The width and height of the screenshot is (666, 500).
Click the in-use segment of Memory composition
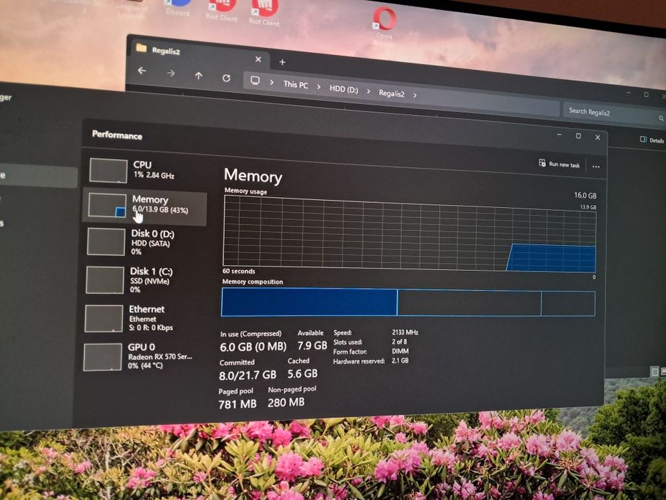coord(309,302)
